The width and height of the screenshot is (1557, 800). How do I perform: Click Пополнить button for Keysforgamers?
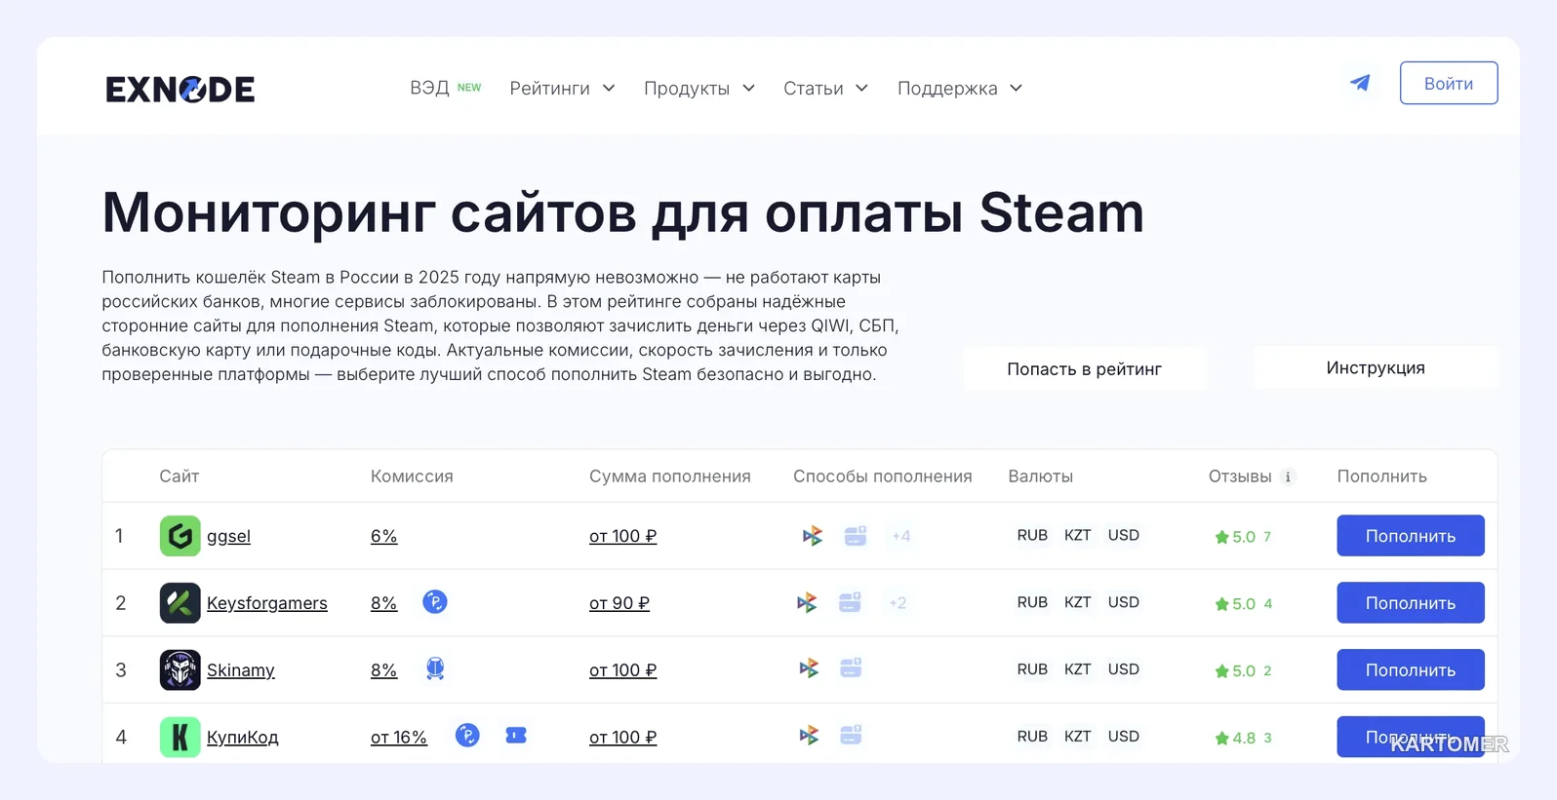click(x=1411, y=603)
